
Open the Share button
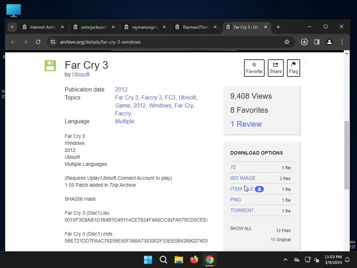[275, 68]
